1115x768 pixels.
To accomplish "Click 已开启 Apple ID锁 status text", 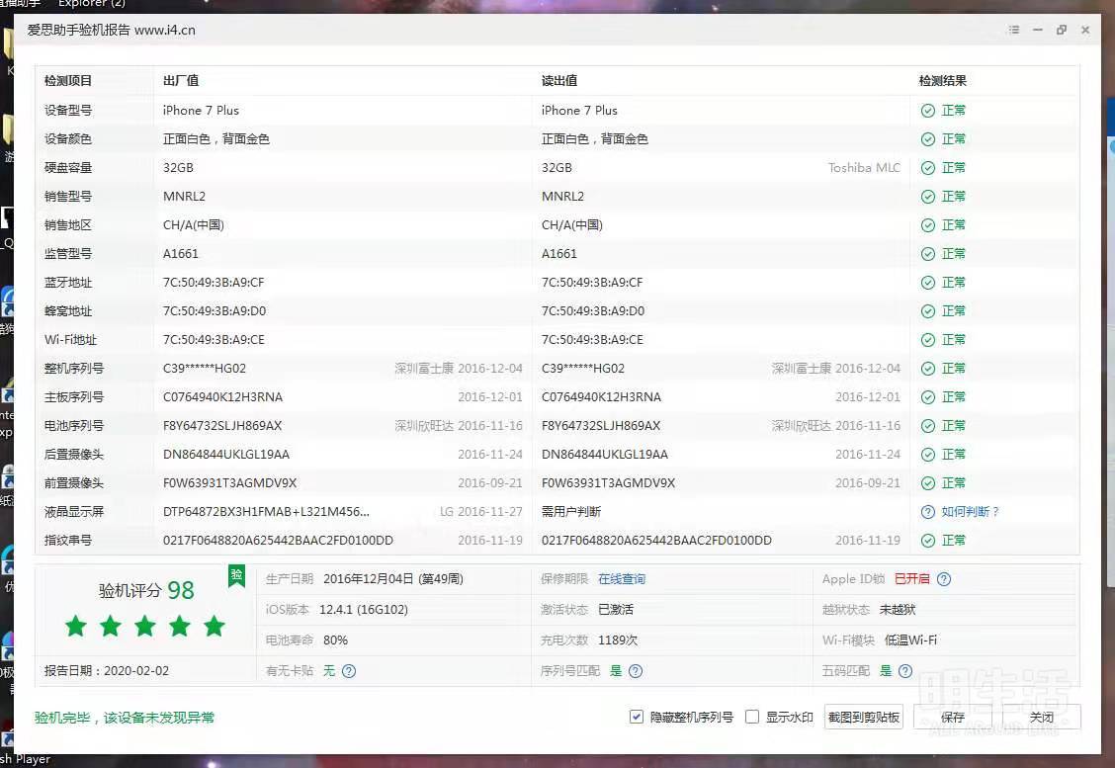I will 911,579.
